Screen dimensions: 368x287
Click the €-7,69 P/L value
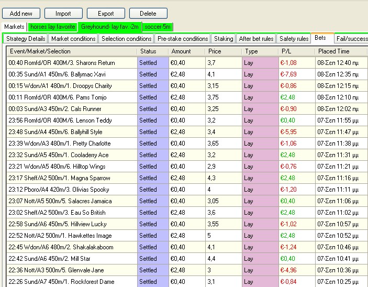click(x=288, y=74)
